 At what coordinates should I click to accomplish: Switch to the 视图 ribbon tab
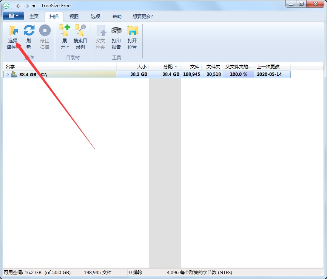pos(74,16)
